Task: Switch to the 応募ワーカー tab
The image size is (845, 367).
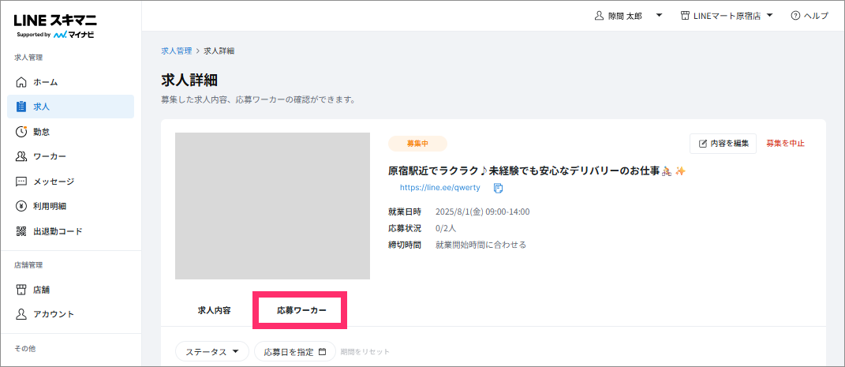Action: (x=301, y=310)
